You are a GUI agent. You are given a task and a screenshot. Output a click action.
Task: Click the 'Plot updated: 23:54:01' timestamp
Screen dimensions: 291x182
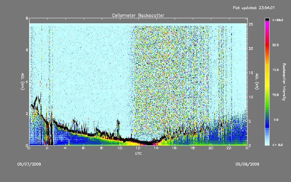(x=254, y=8)
